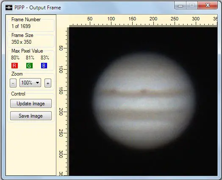
Task: Click the Update Image button
Action: click(x=31, y=104)
